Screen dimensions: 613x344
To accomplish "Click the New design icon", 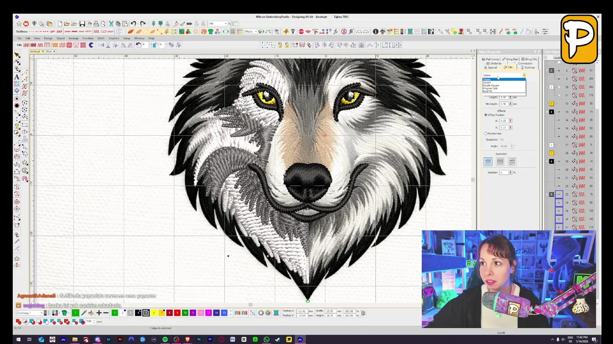I will pos(60,24).
